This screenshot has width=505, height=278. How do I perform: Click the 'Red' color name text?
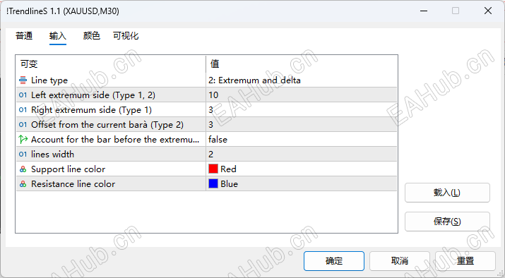(x=228, y=169)
